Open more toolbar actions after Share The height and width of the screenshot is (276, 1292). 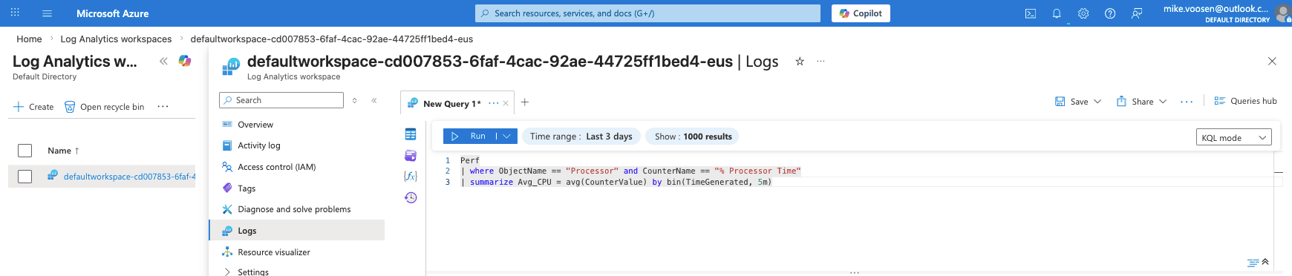(x=1187, y=102)
